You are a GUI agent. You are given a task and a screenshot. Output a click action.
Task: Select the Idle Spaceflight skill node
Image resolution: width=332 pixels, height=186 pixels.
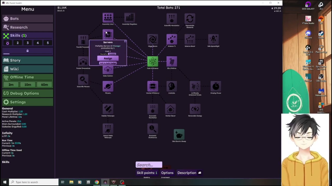213,40
